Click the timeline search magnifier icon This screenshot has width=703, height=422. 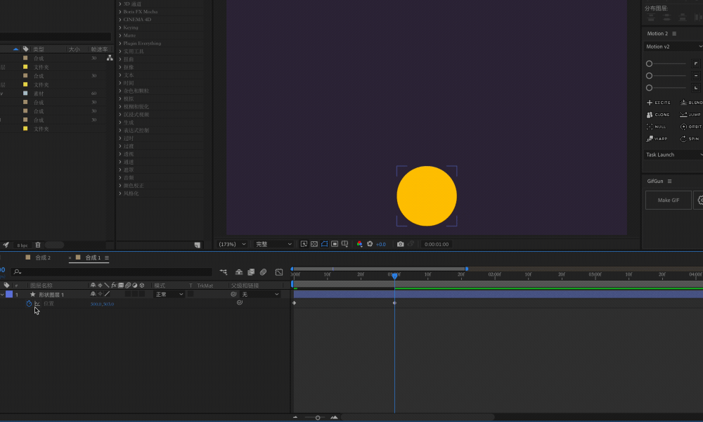(x=17, y=271)
